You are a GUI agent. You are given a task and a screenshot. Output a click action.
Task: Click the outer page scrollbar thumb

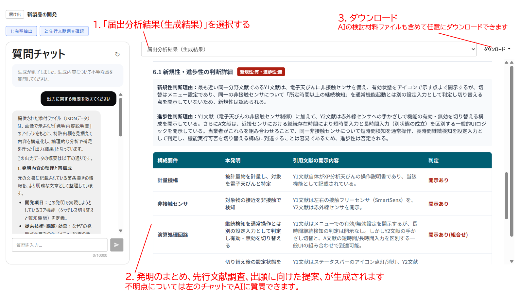coord(512,150)
